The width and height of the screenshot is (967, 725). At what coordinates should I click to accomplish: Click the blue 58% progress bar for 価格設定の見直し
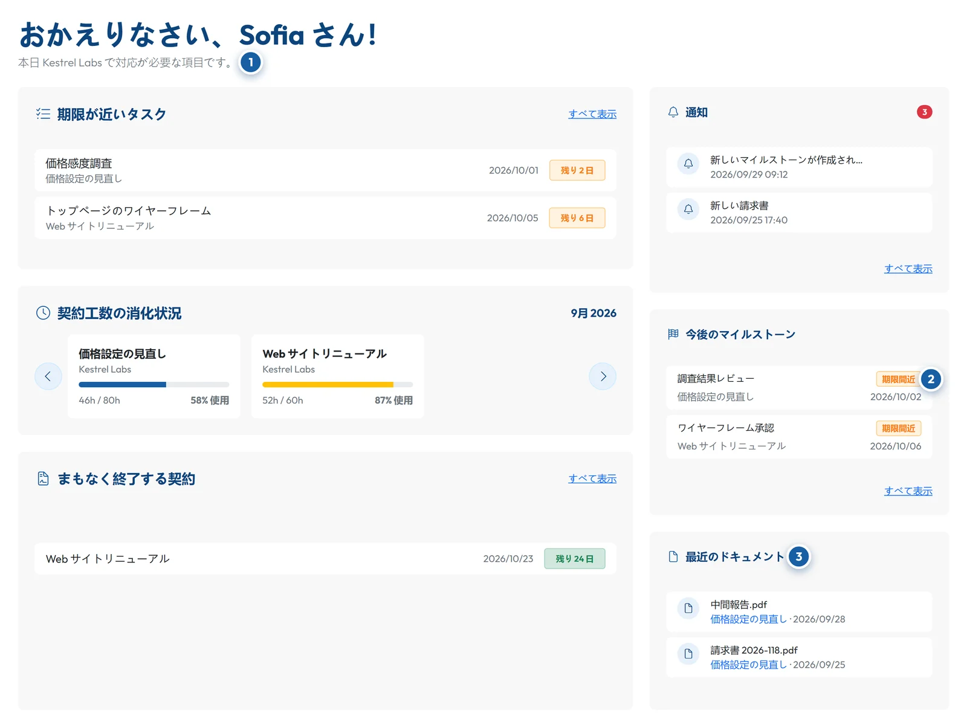(122, 385)
